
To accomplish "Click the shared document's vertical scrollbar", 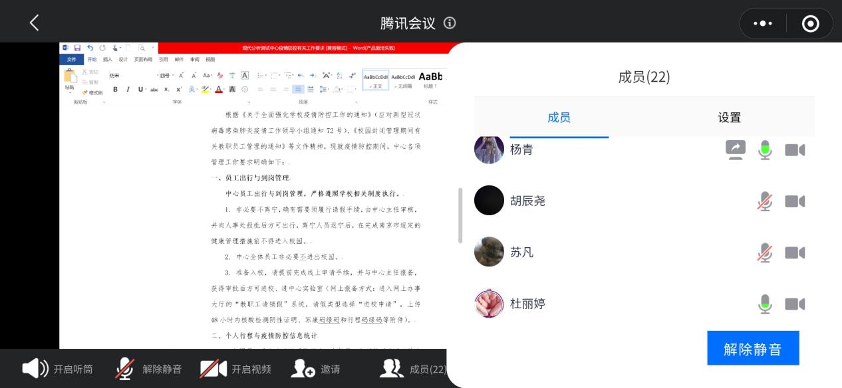I will pos(460,215).
